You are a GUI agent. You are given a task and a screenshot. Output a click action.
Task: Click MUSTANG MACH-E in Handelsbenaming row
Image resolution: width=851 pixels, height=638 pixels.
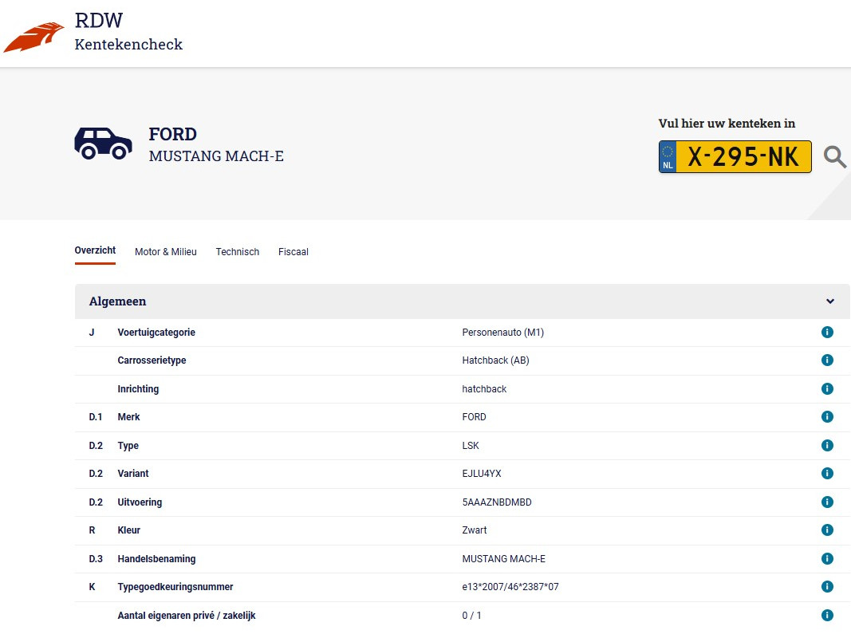(503, 559)
